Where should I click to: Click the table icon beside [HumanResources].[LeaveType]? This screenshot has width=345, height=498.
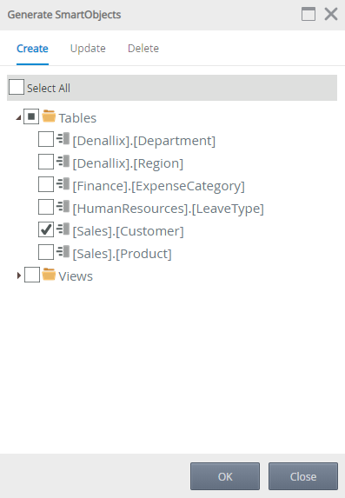pos(63,207)
